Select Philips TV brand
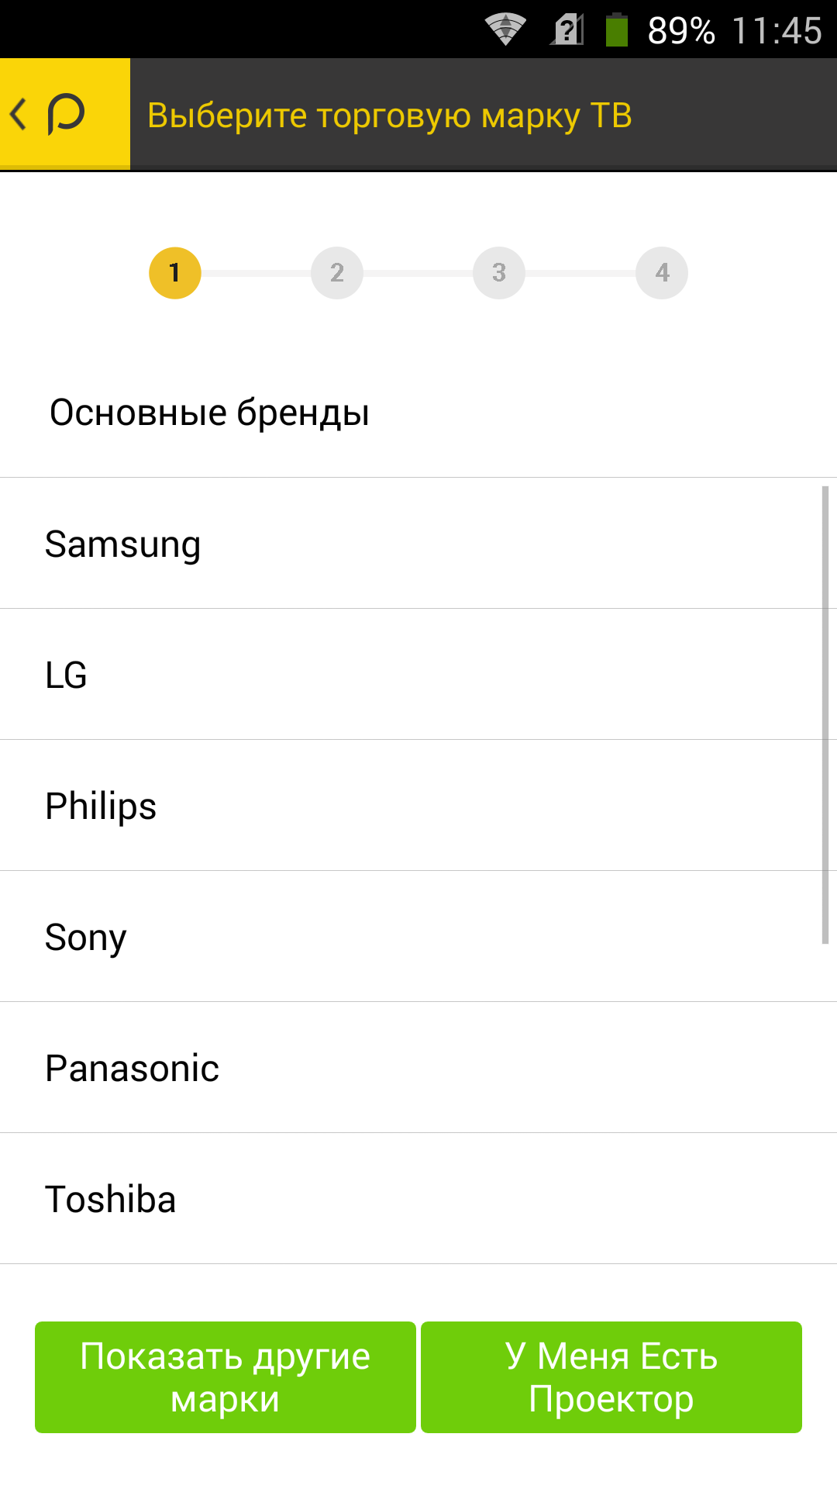The width and height of the screenshot is (837, 1489). pyautogui.click(x=418, y=806)
